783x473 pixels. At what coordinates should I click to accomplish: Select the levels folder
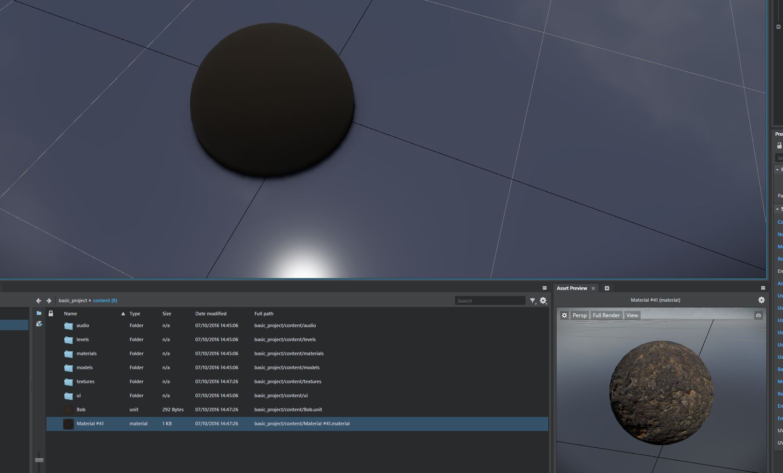[x=297, y=339]
